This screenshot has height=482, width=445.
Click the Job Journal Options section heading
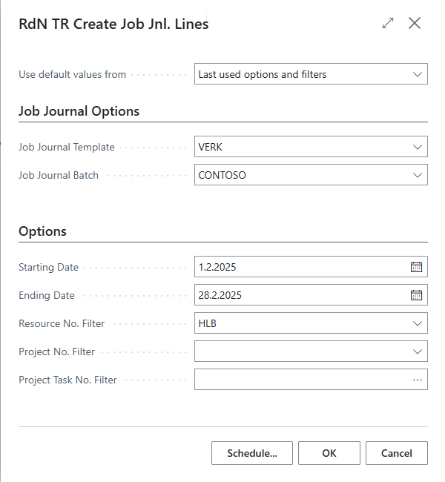79,111
